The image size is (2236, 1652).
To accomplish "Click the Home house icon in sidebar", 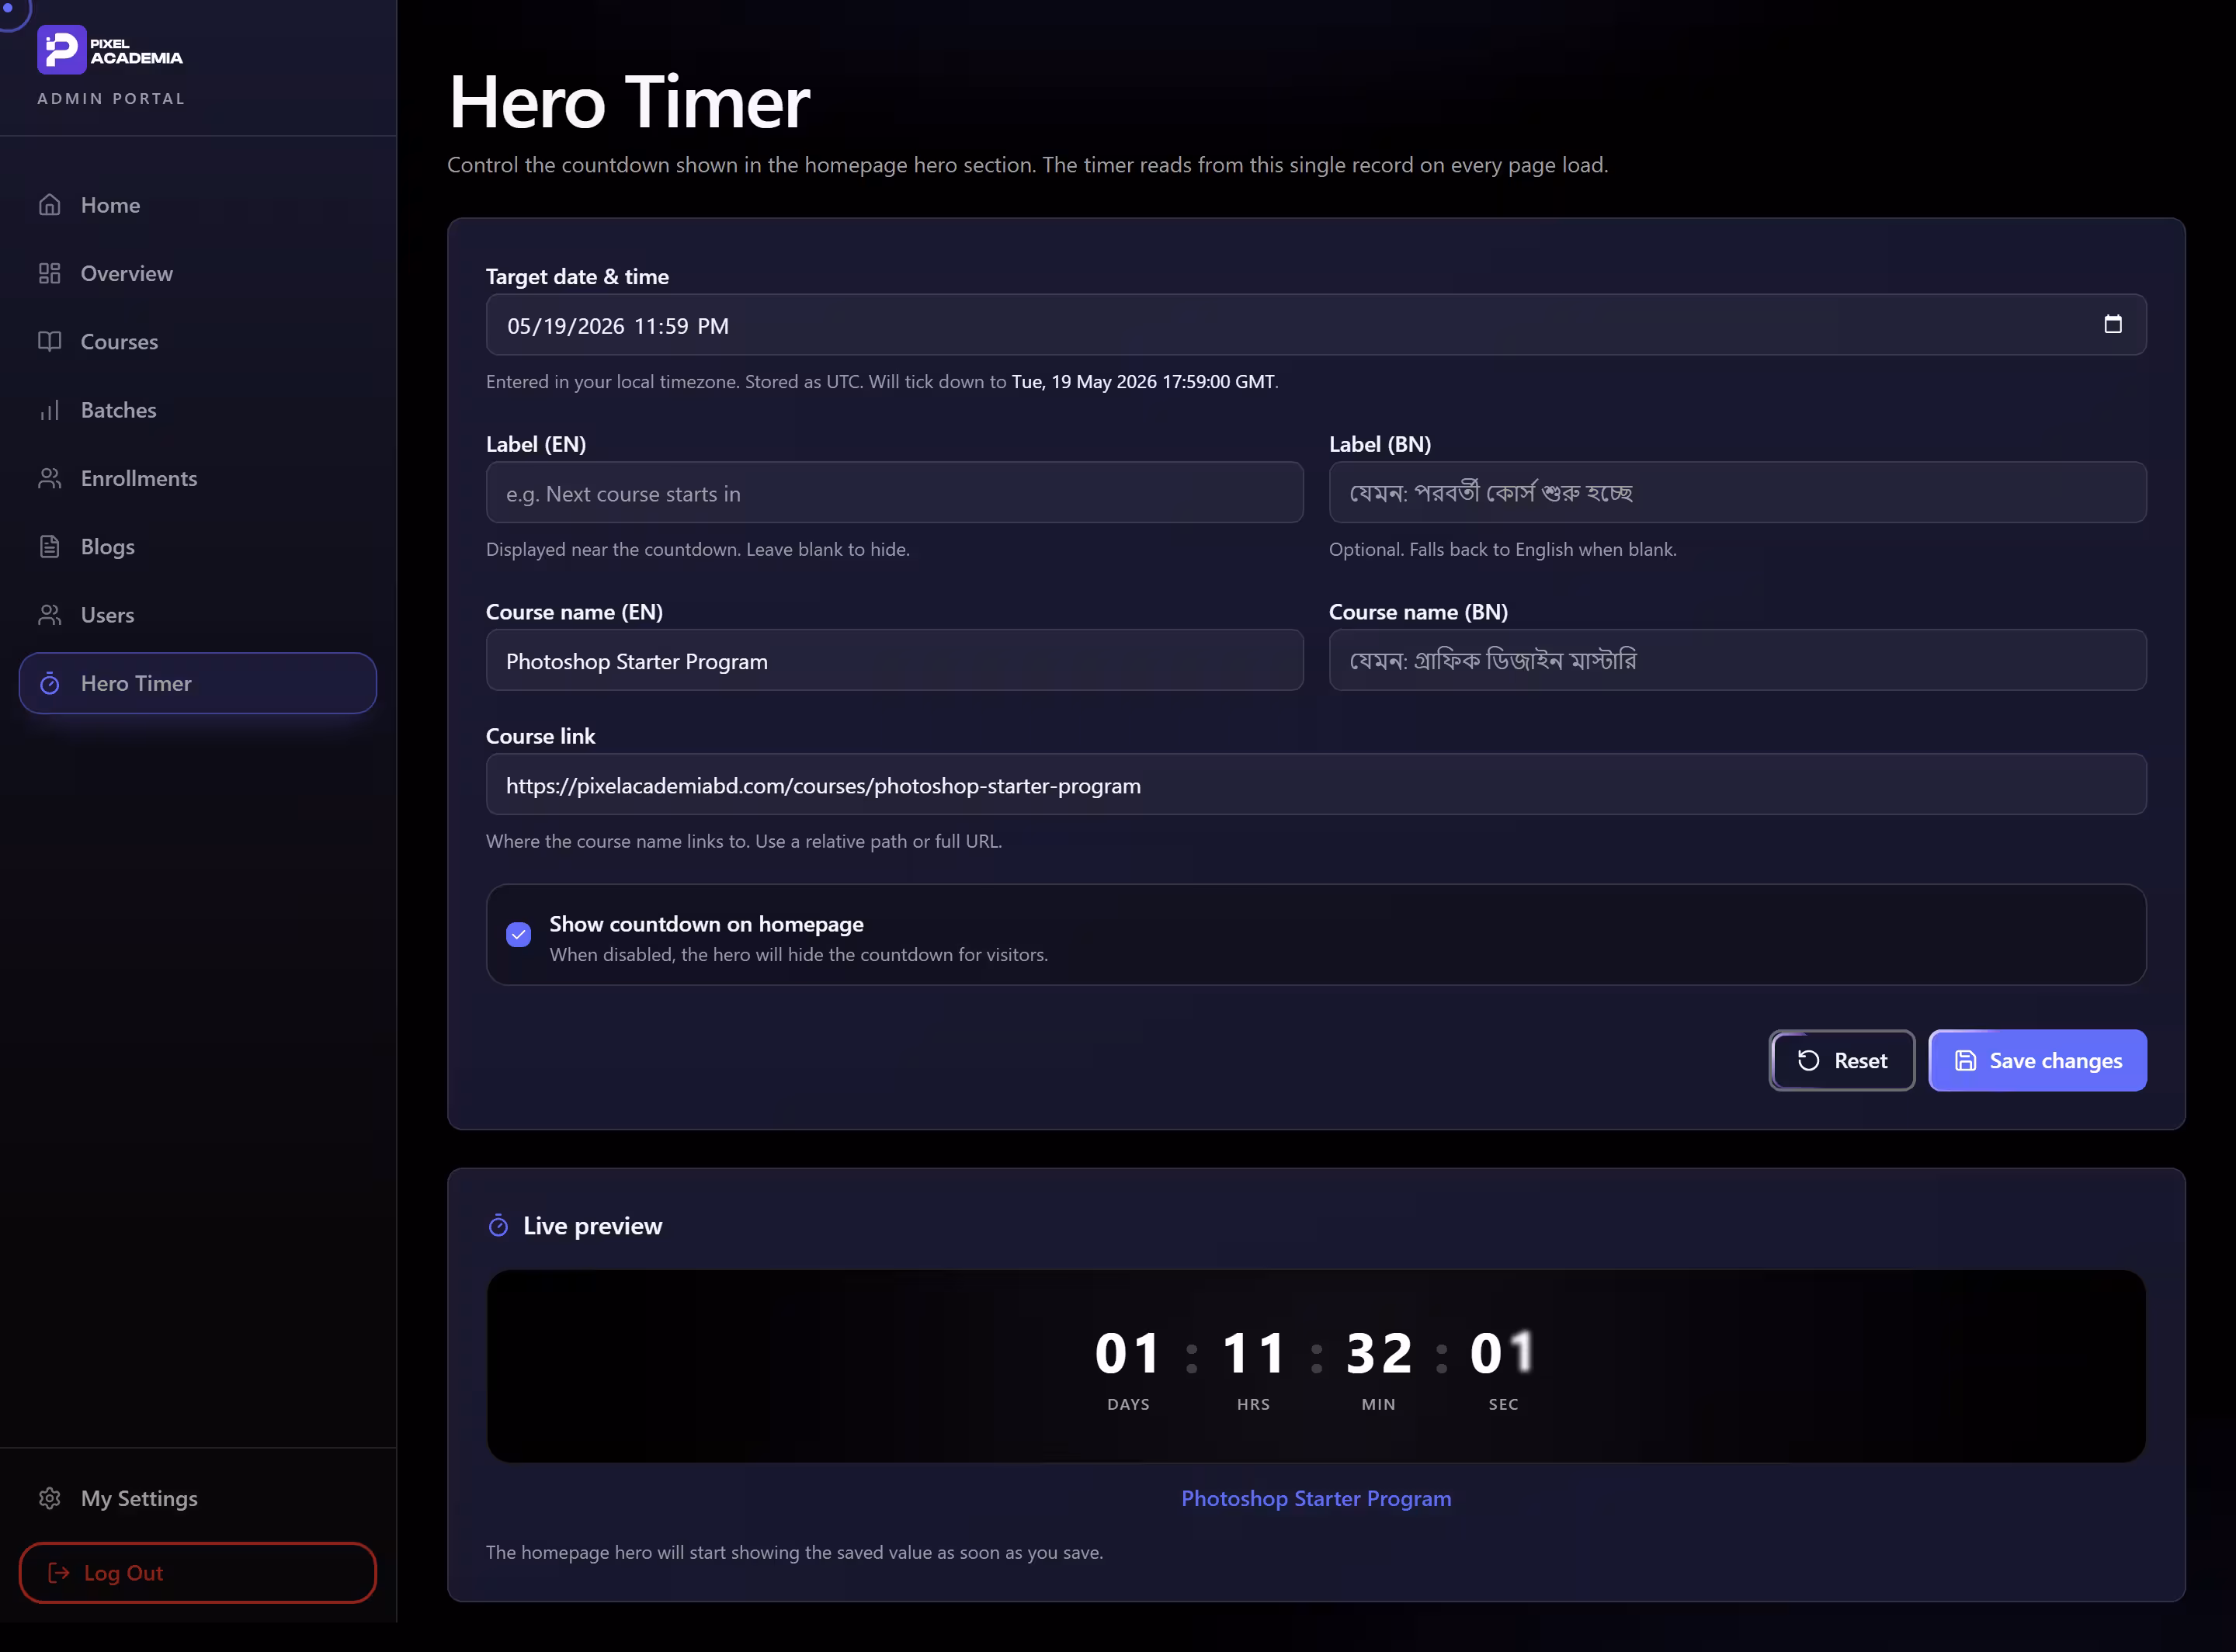I will coord(50,205).
